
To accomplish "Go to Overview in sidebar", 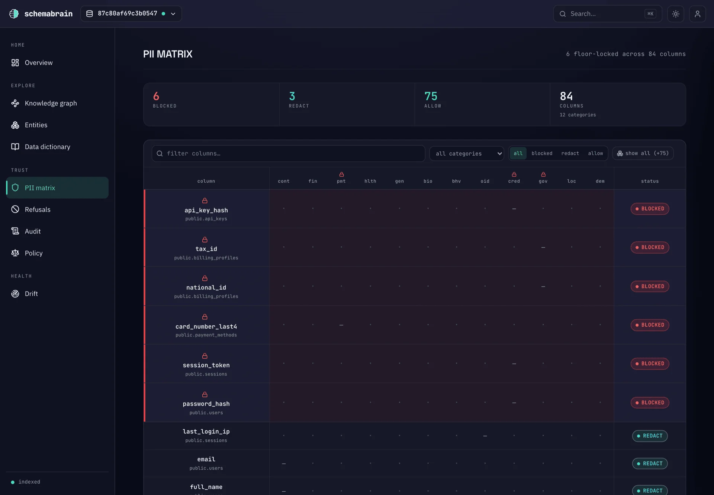I will click(57, 63).
